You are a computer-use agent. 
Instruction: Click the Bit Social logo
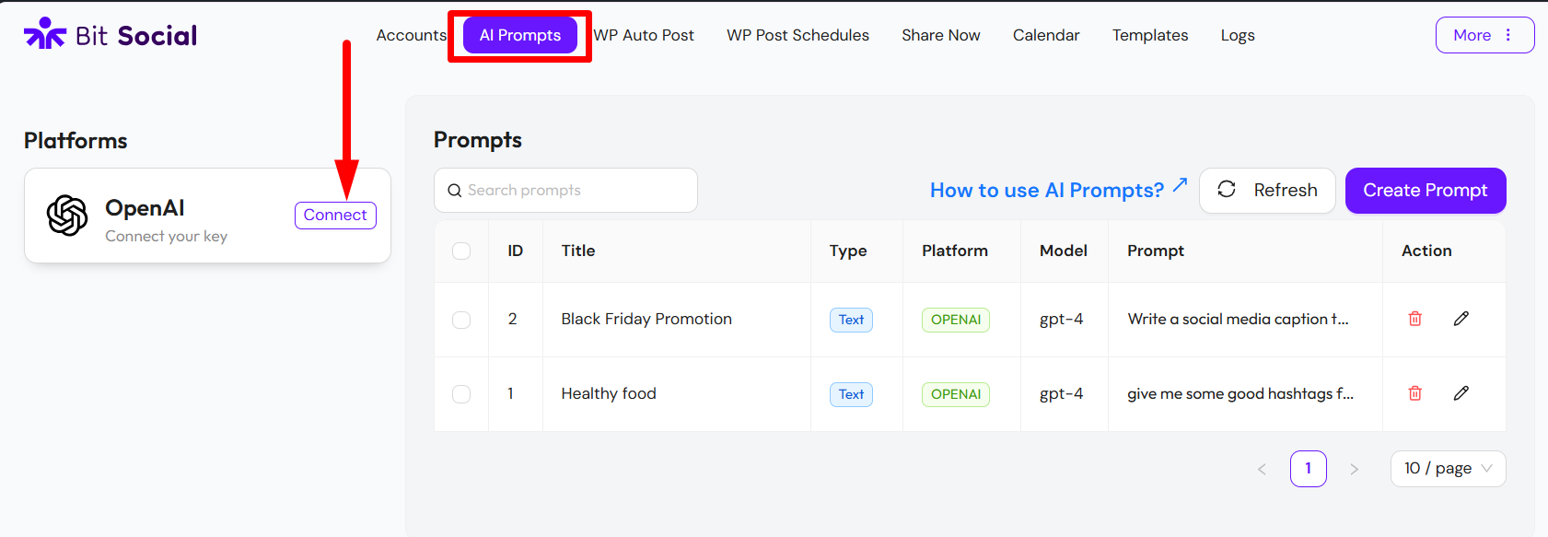pos(111,35)
